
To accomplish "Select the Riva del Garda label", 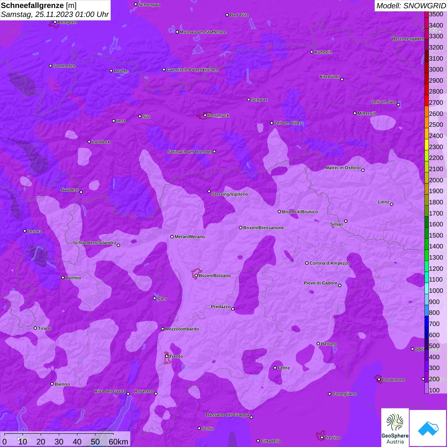I will pyautogui.click(x=110, y=391).
